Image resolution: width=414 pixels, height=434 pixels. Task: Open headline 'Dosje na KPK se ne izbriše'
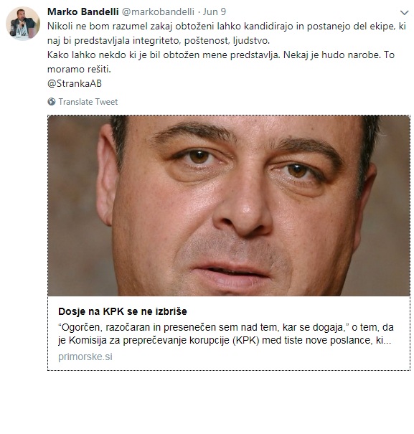click(x=123, y=311)
